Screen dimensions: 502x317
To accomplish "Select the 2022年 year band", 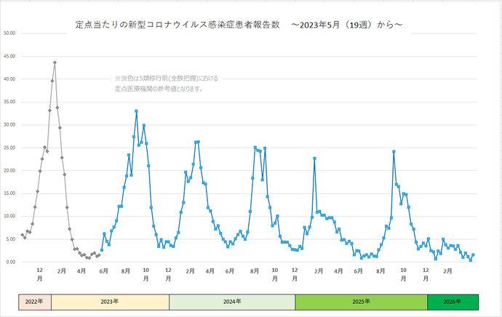I will pos(35,302).
